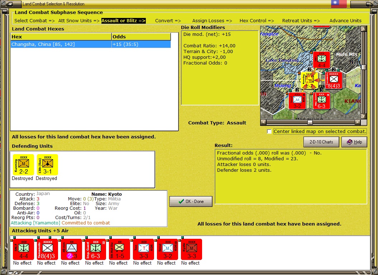Image resolution: width=378 pixels, height=275 pixels.
Task: Click the +15 (35:5) odds cell
Action: (141, 44)
